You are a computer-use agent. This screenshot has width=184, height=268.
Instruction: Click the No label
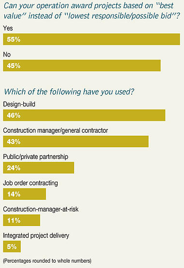7,55
